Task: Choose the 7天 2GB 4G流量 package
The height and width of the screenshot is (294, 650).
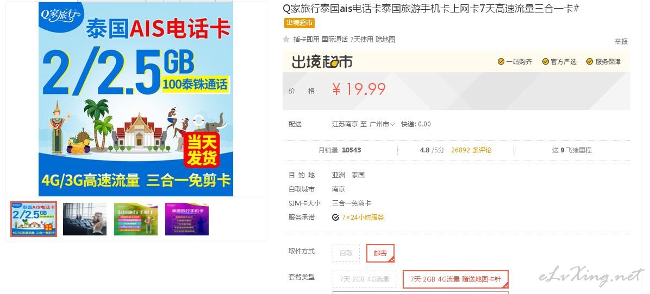Action: pyautogui.click(x=364, y=279)
